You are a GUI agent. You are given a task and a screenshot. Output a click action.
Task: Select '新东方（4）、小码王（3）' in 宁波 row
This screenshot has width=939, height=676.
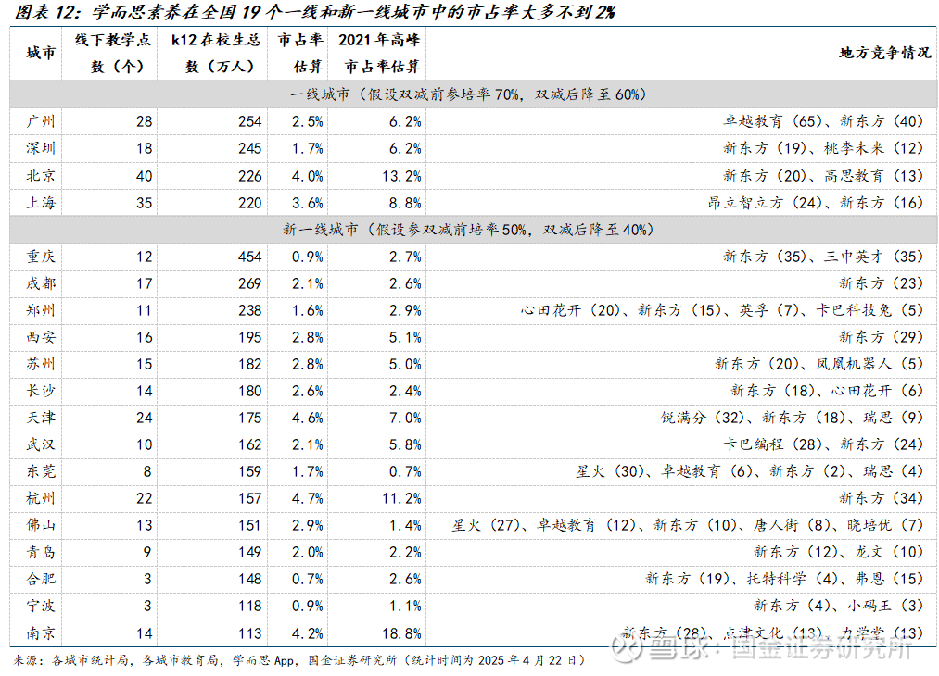pyautogui.click(x=838, y=606)
